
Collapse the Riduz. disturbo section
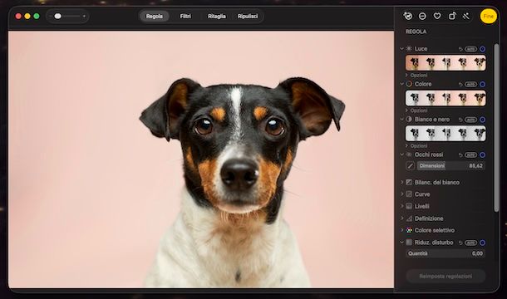pos(402,243)
